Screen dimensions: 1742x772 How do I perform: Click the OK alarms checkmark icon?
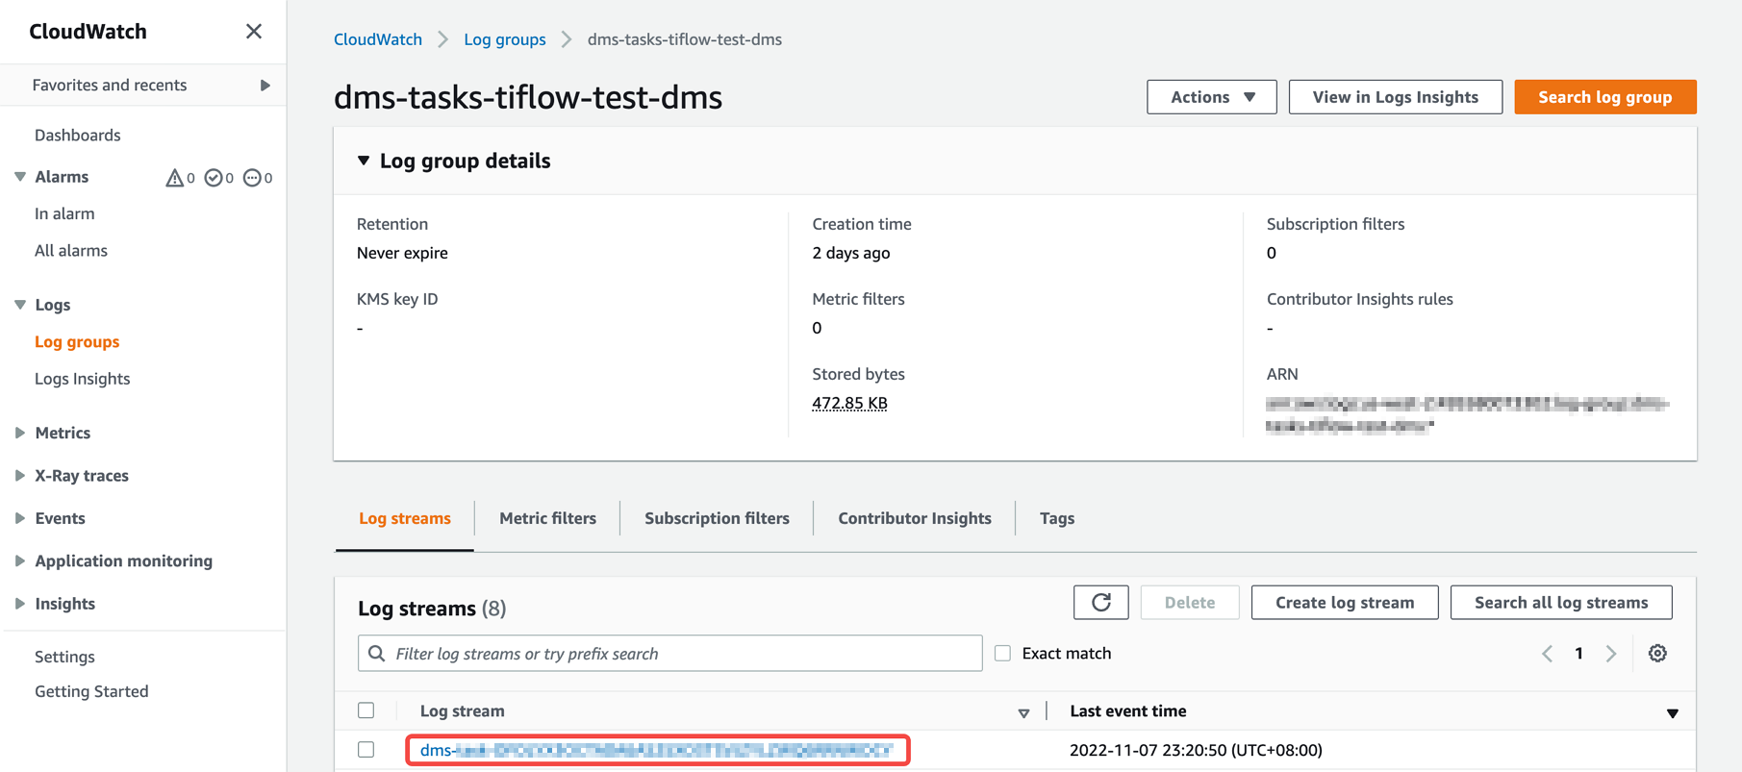(214, 178)
